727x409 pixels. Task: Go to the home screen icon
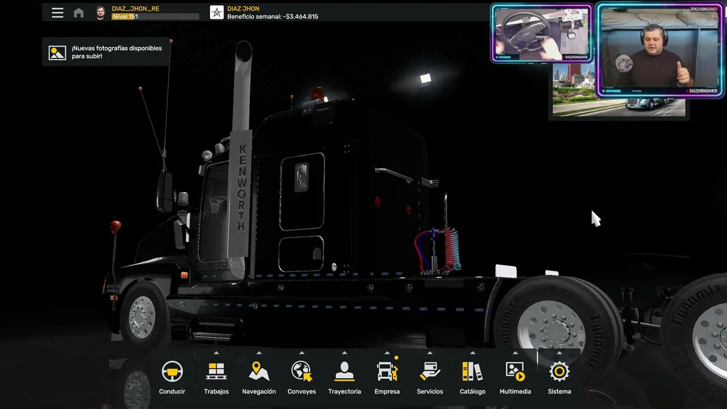point(79,12)
